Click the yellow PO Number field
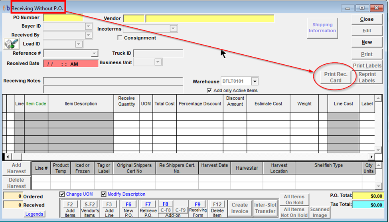Viewport: 389px width, 222px height. pyautogui.click(x=63, y=18)
